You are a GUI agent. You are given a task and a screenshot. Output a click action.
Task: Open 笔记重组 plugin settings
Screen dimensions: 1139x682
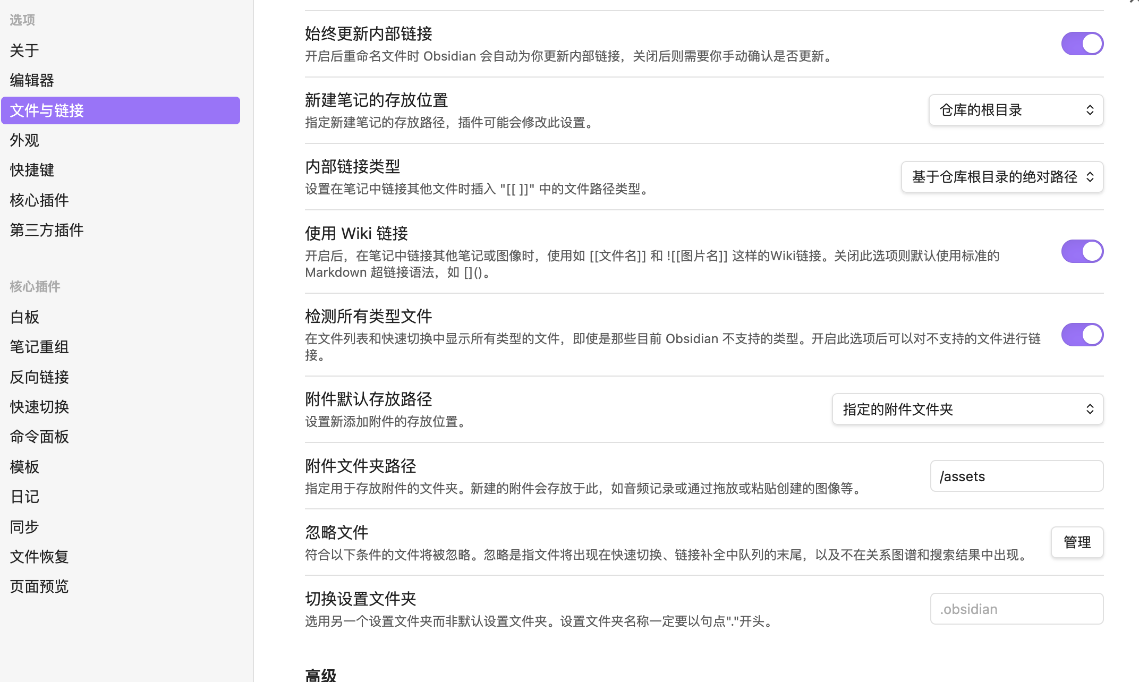pyautogui.click(x=121, y=347)
